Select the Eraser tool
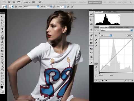 point(2,48)
